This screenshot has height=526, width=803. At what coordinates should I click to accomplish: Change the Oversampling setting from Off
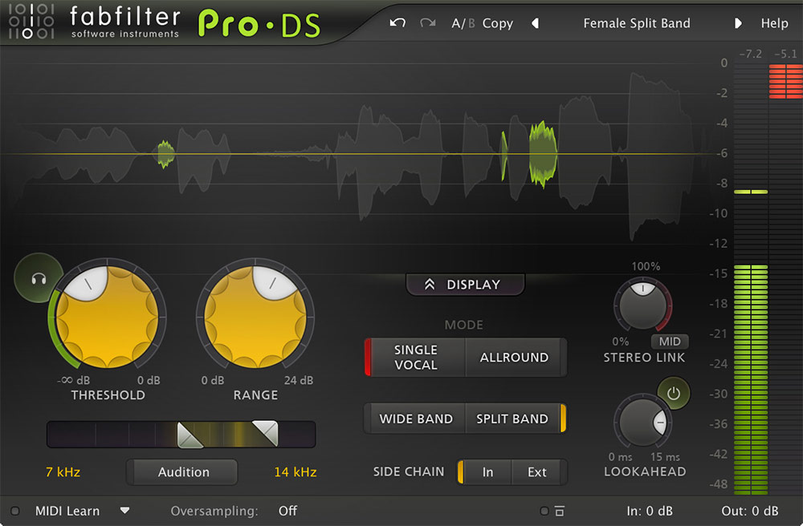coord(287,511)
